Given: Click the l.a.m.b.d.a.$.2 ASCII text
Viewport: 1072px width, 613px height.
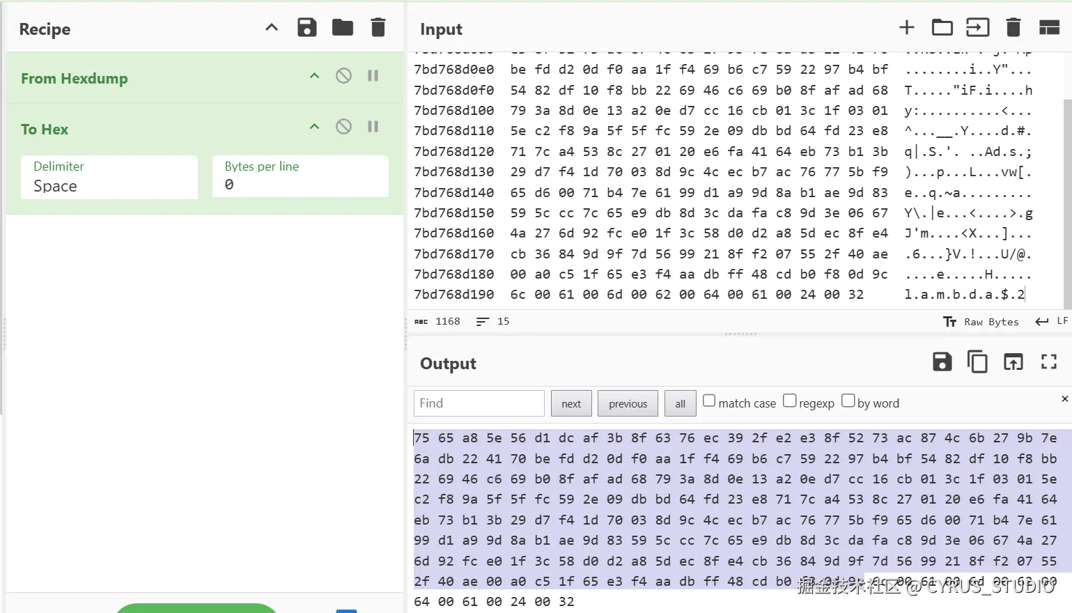Looking at the screenshot, I should pyautogui.click(x=965, y=295).
